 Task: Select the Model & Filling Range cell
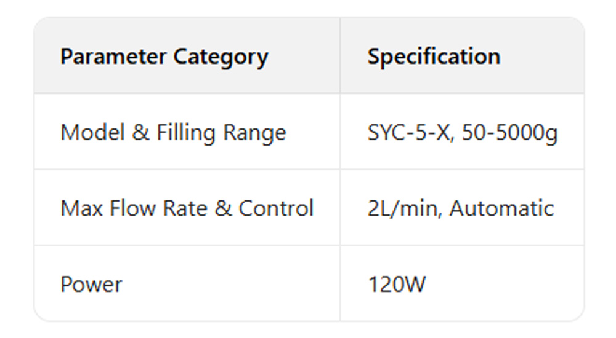(x=173, y=133)
